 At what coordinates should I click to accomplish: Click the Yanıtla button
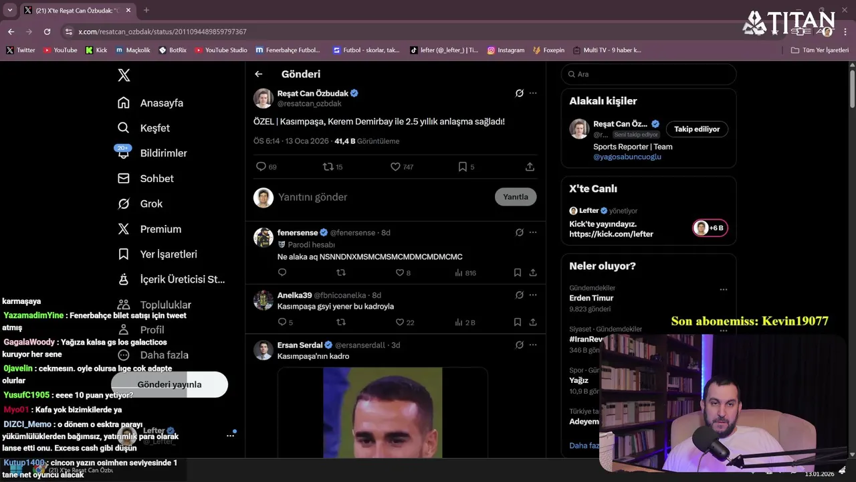coord(516,197)
